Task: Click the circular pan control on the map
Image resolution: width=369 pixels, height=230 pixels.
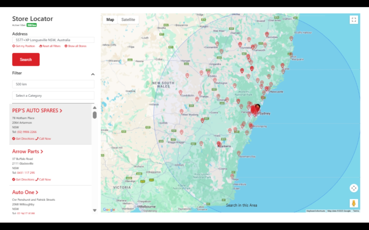Action: click(354, 188)
